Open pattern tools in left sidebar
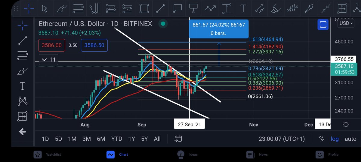The width and height of the screenshot is (361, 162). point(23,101)
